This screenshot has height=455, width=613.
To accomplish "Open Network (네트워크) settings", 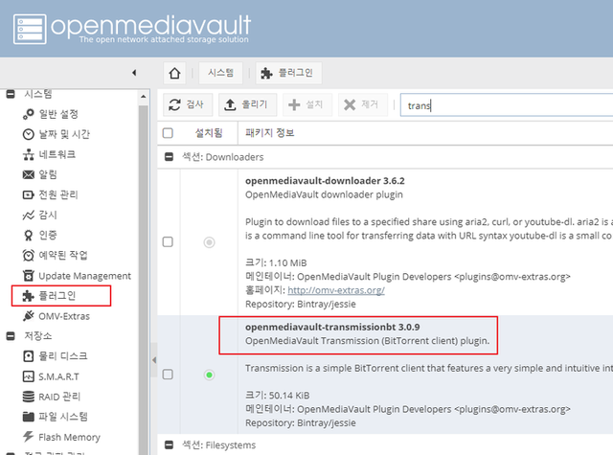I will click(49, 154).
